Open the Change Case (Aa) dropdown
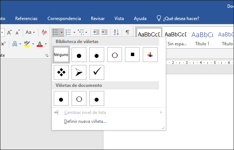The image size is (234, 150). [x=30, y=32]
